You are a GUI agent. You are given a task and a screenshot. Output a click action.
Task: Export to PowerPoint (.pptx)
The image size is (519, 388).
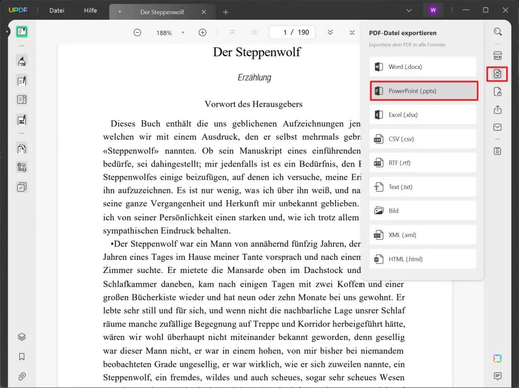(x=424, y=91)
